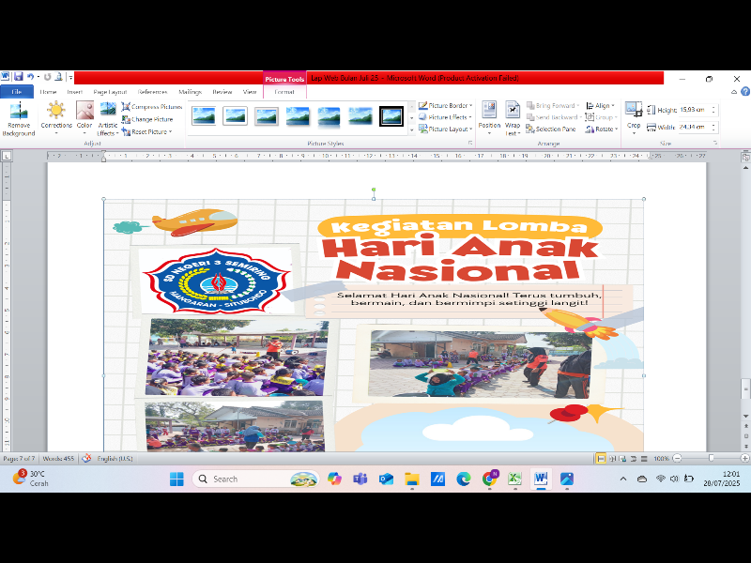Viewport: 751px width, 563px height.
Task: Open the File menu
Action: click(x=17, y=92)
